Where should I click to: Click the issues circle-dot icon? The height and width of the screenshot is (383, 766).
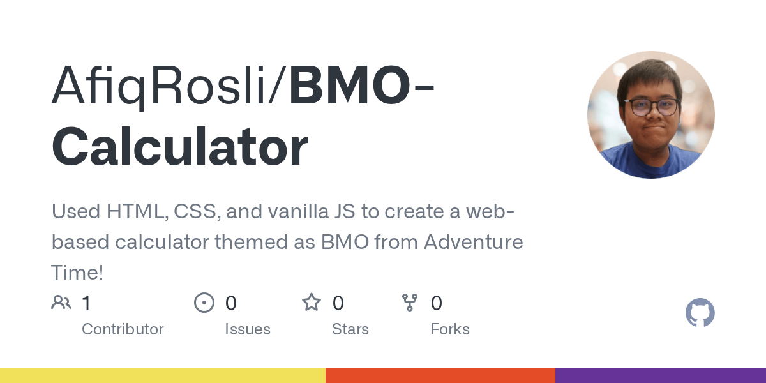coord(204,303)
